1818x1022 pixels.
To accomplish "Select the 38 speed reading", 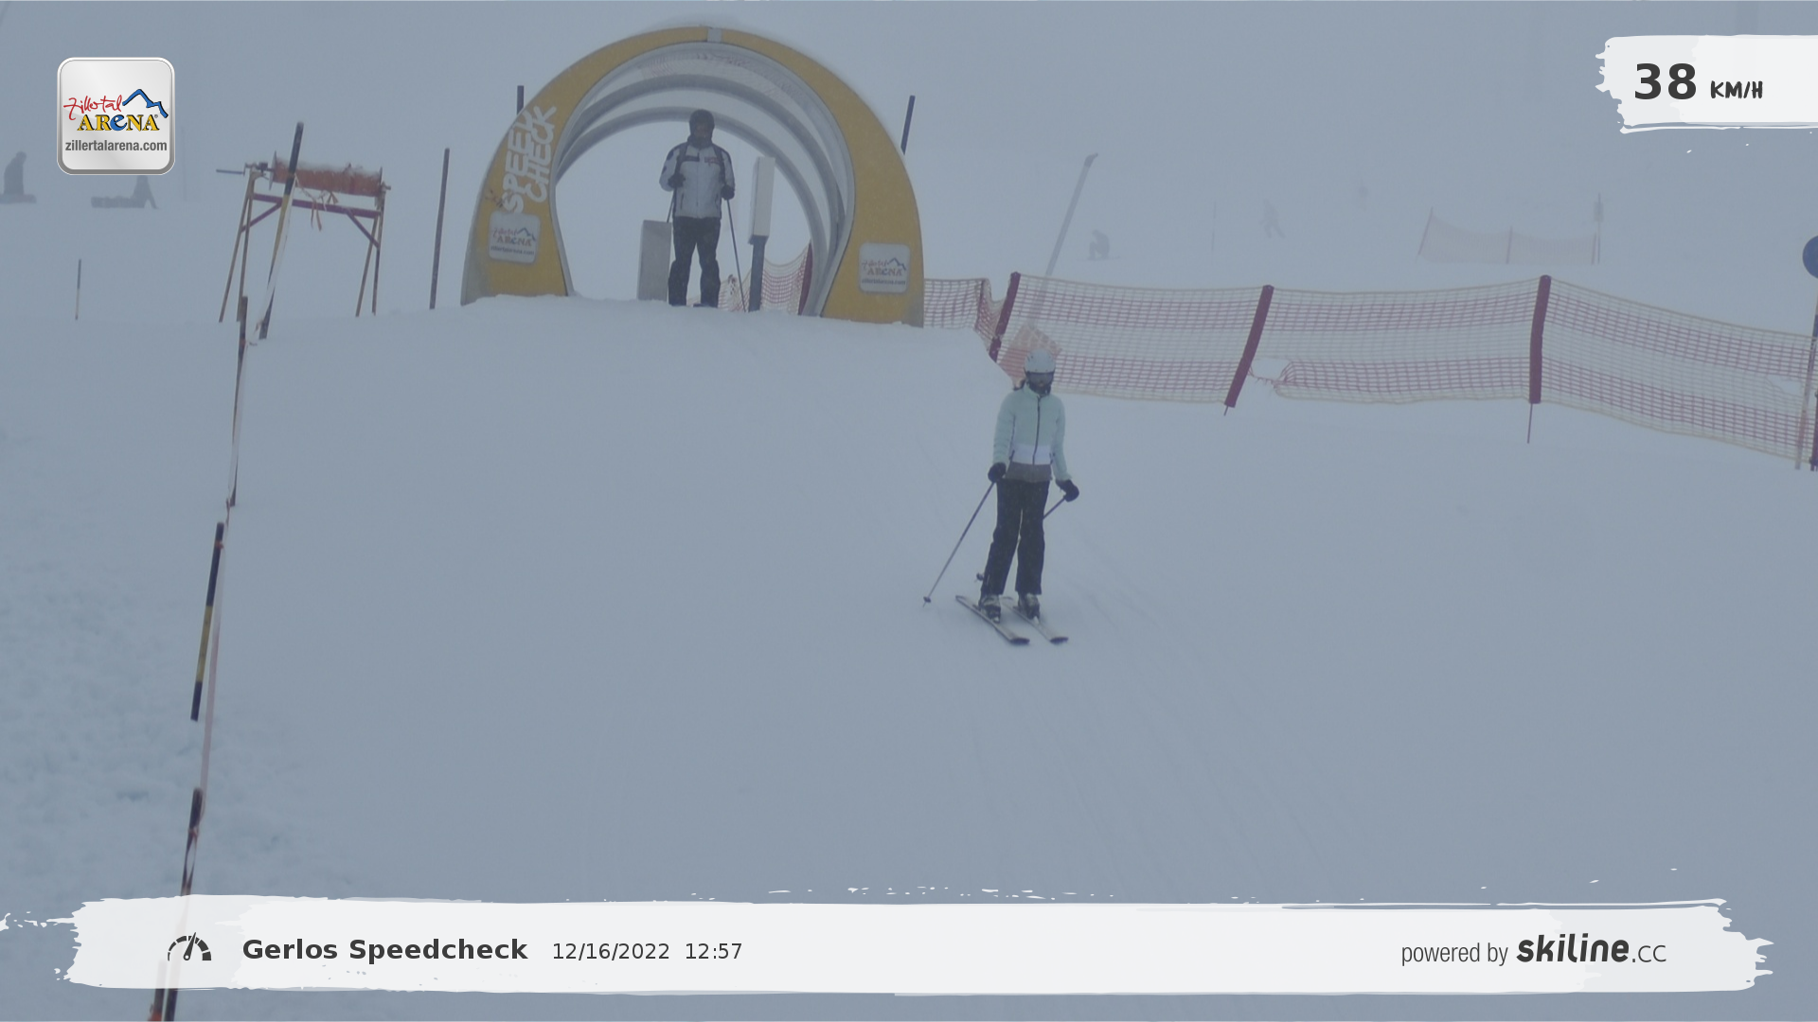I will click(1665, 83).
